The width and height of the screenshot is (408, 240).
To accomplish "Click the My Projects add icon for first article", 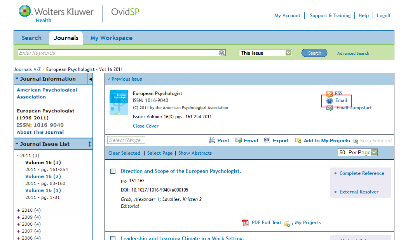I will click(x=287, y=224).
